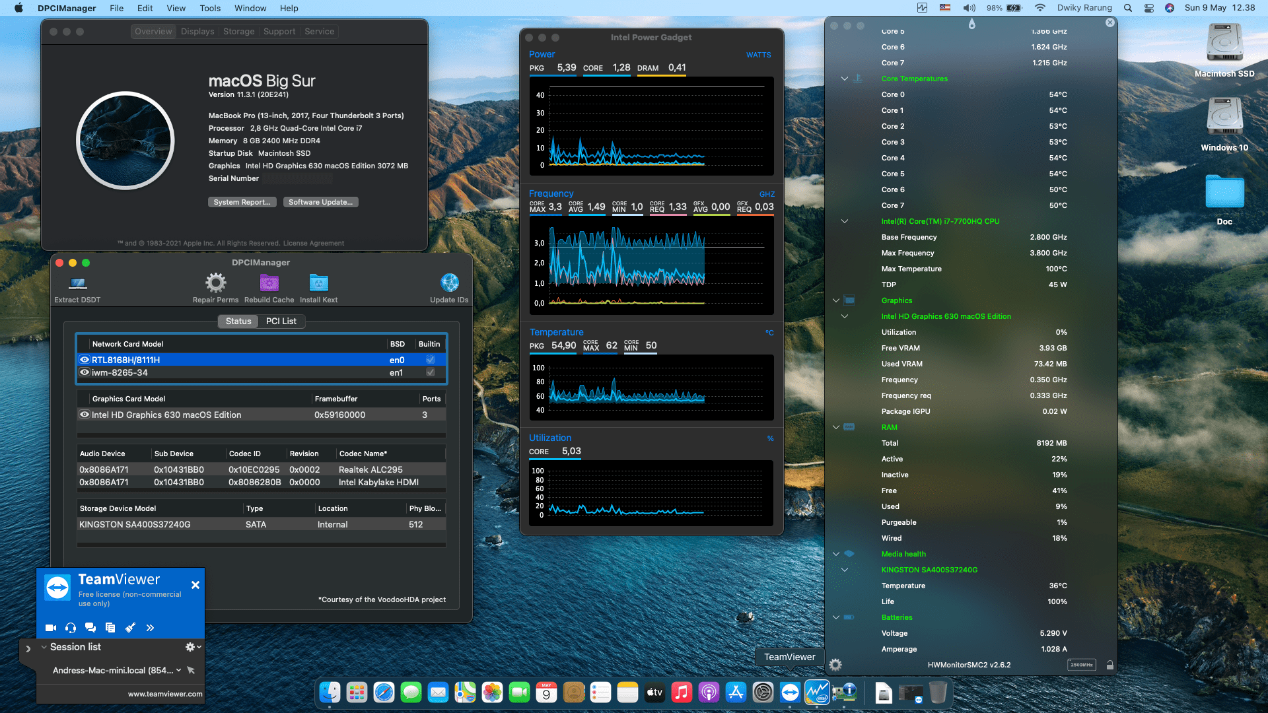Image resolution: width=1268 pixels, height=713 pixels.
Task: Click the Extract DSDT icon in DPCIManager
Action: (78, 283)
